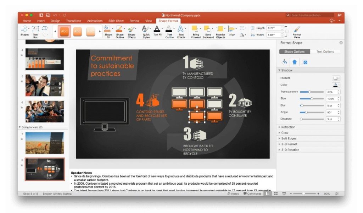The width and height of the screenshot is (363, 213).
Task: Click fit slide to window icon
Action: (x=337, y=193)
